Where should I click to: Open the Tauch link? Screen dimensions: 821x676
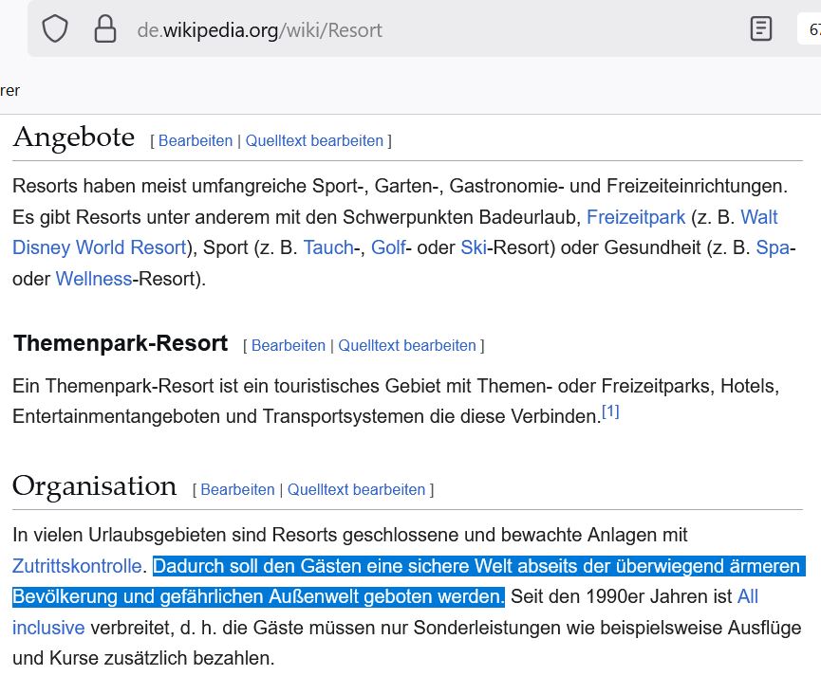coord(328,247)
